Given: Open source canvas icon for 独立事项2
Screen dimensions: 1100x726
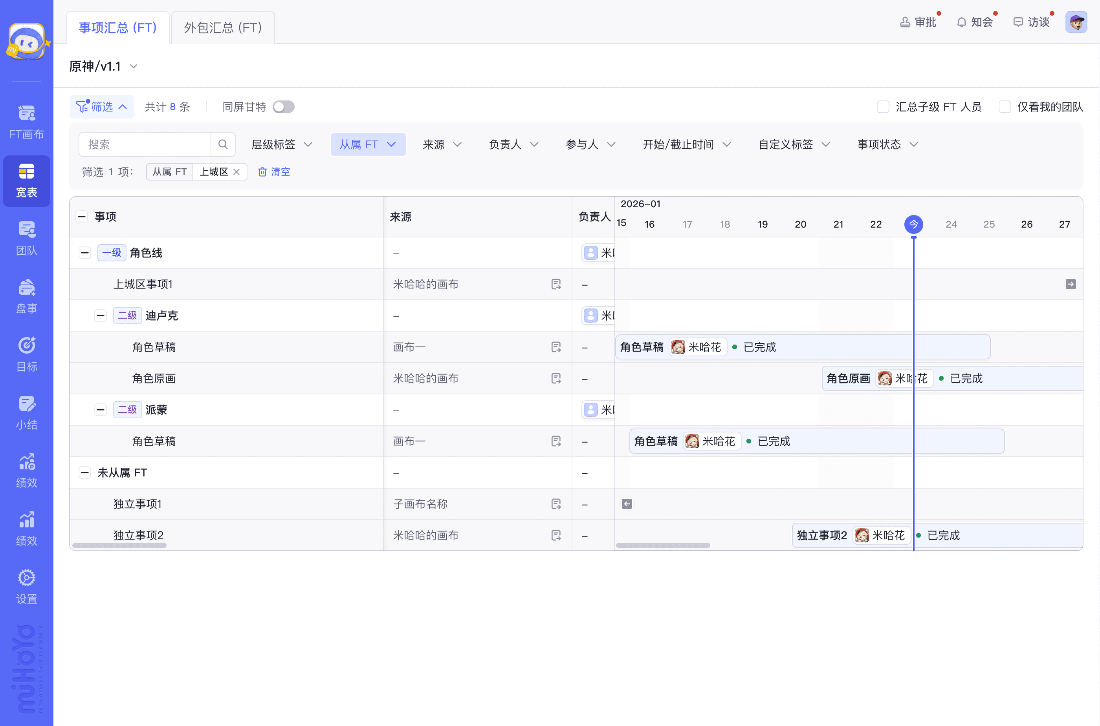Looking at the screenshot, I should [x=556, y=536].
